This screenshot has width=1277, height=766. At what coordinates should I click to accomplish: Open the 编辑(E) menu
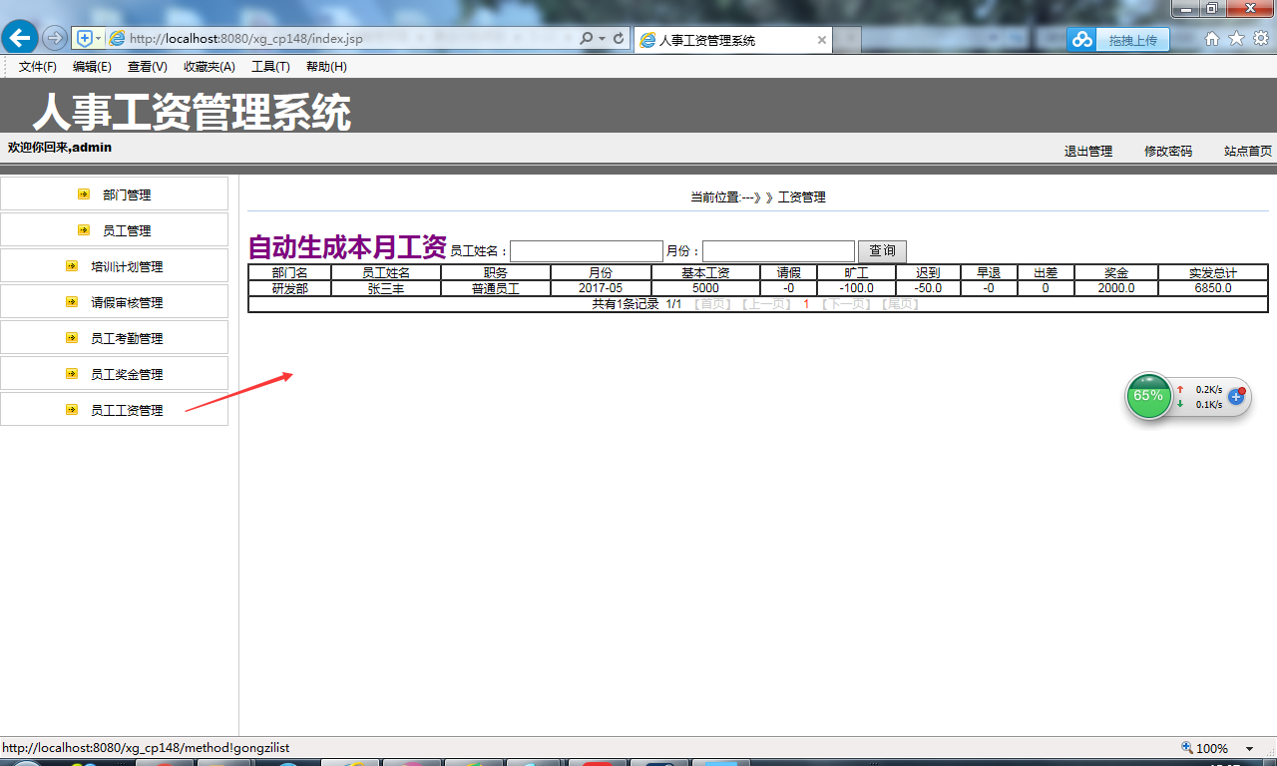point(92,67)
